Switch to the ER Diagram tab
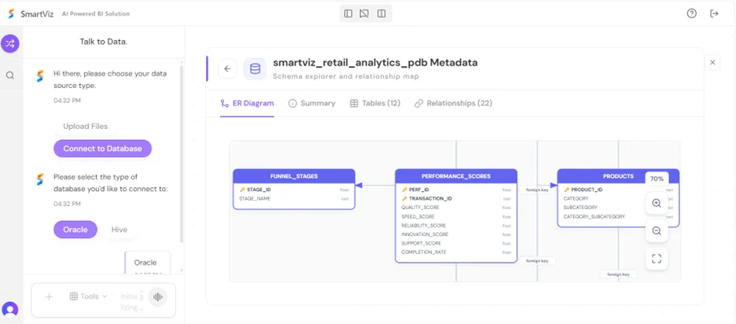 [x=247, y=103]
